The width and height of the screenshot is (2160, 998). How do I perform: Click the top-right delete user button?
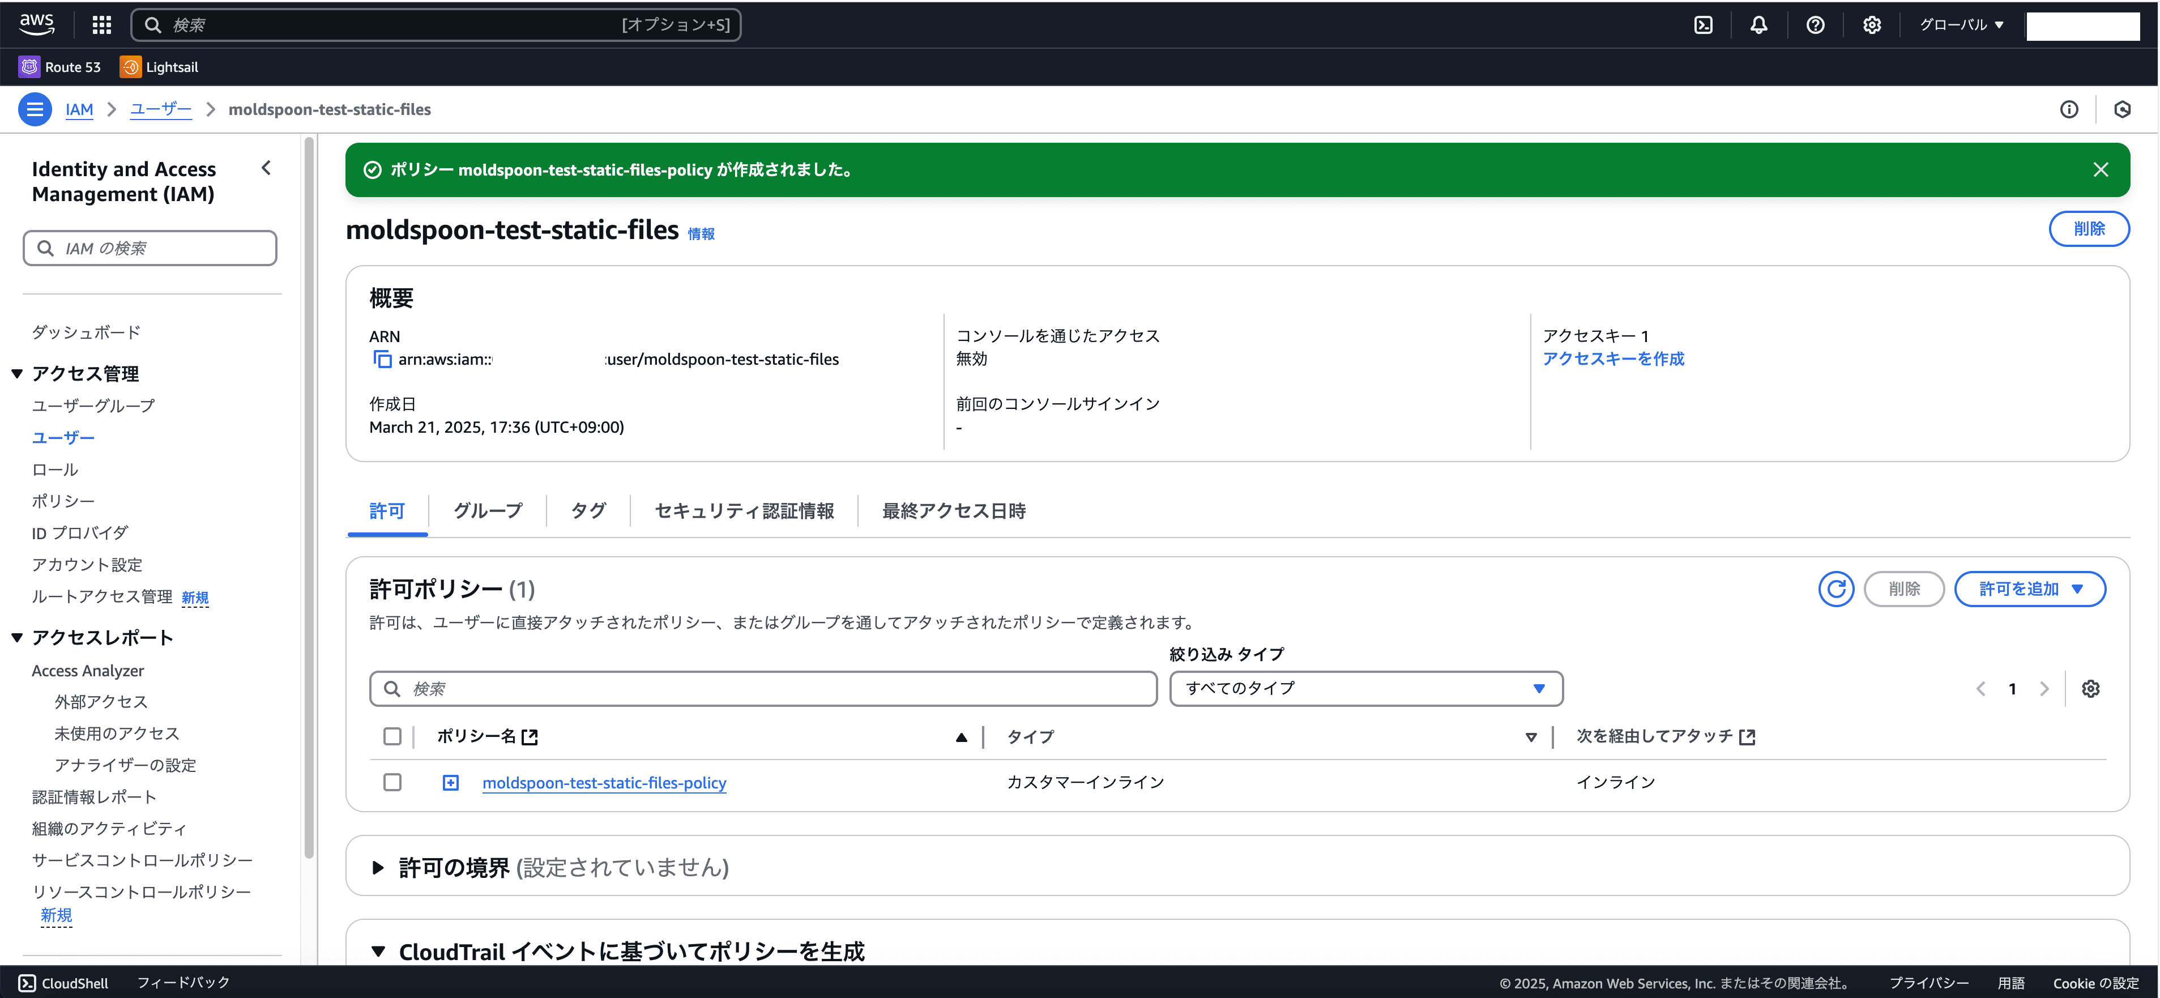2089,229
